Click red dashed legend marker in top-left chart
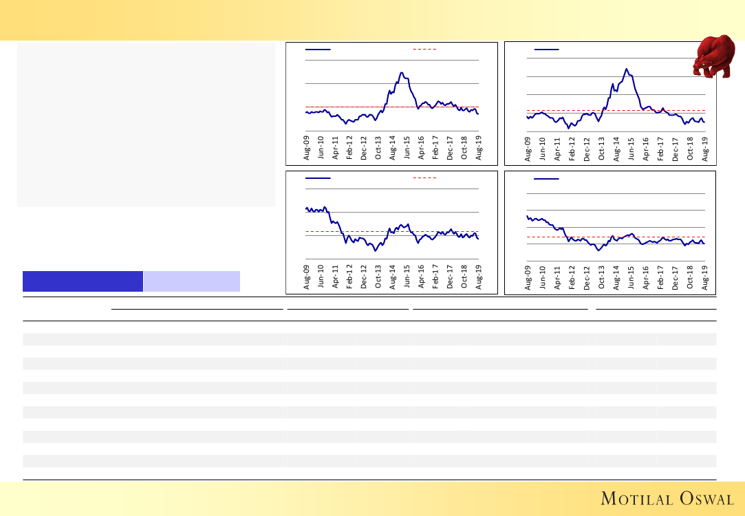The image size is (745, 516). tap(424, 50)
